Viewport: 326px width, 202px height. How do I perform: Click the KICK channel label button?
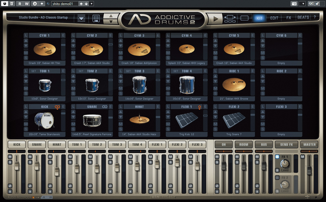17,144
